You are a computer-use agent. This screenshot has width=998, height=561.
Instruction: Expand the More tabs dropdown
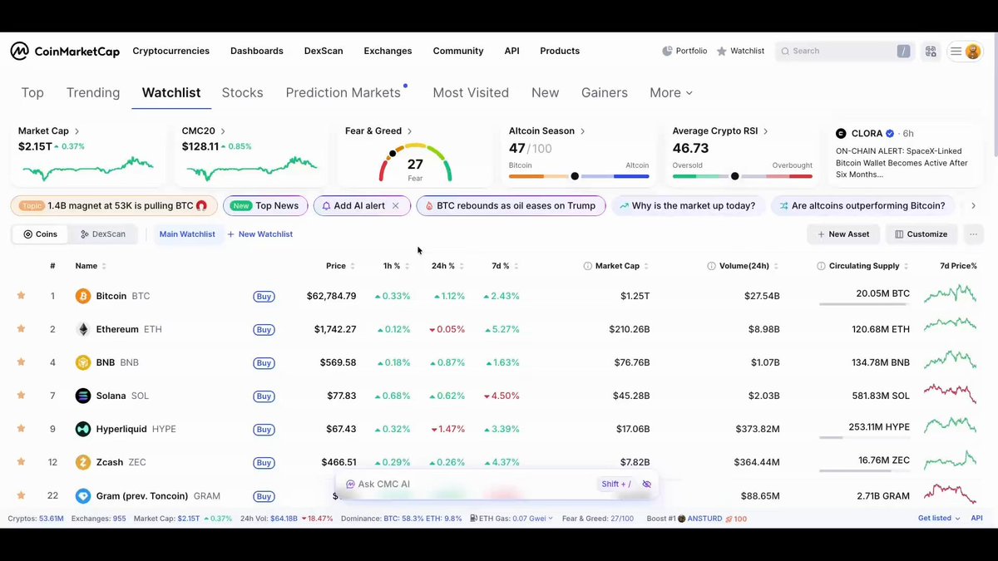click(671, 93)
